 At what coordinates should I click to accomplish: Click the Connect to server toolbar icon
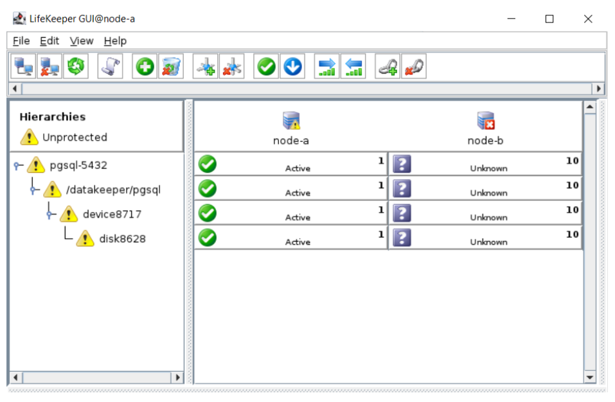click(23, 66)
